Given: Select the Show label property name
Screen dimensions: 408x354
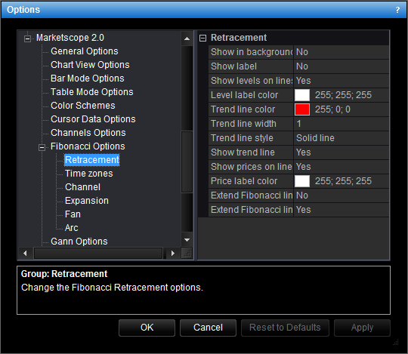Looking at the screenshot, I should 233,66.
